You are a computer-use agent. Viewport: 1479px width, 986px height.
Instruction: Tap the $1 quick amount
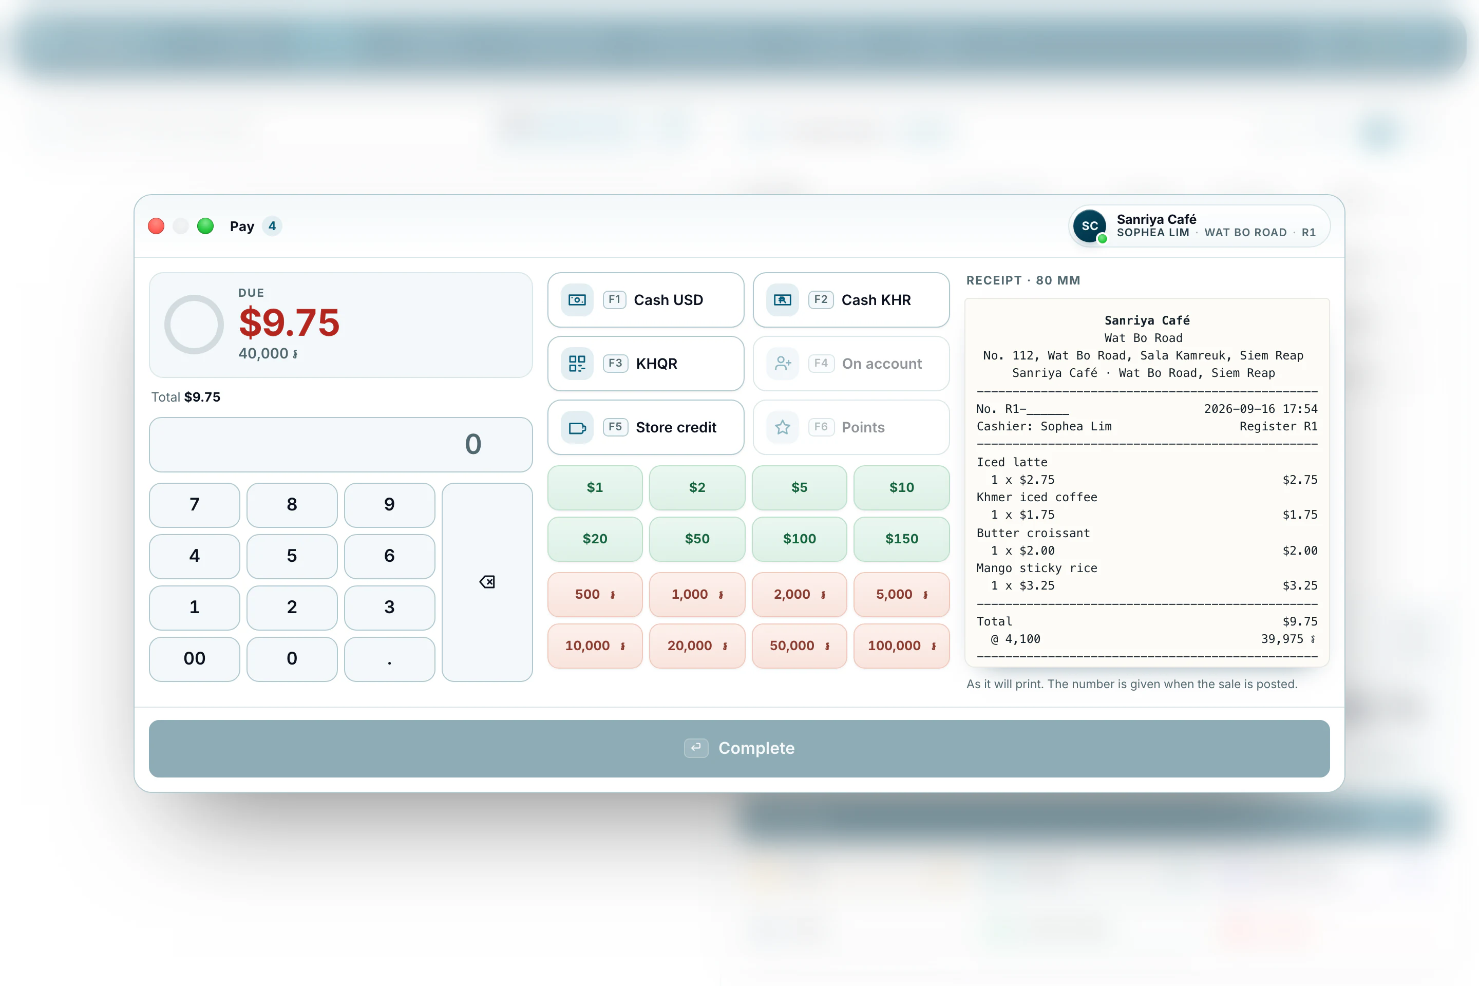click(595, 487)
